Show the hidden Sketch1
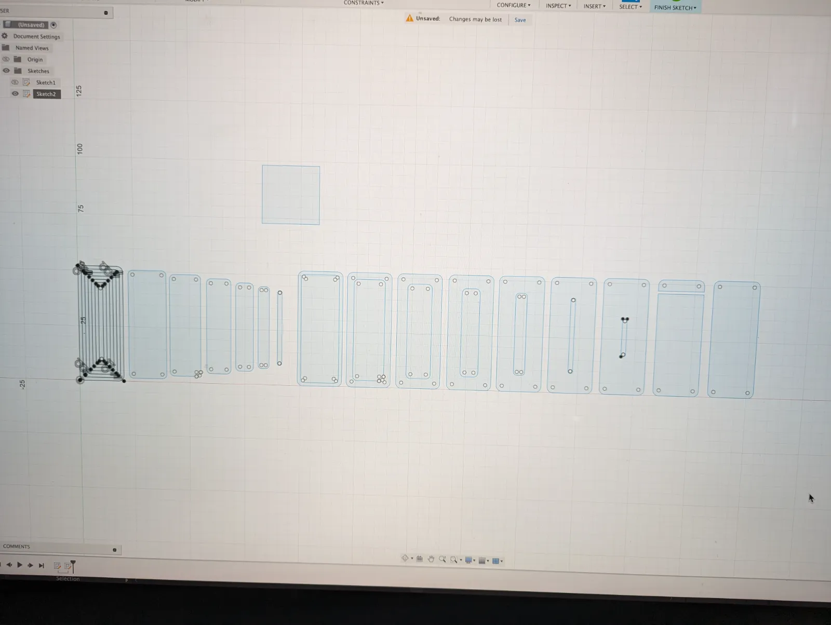Viewport: 831px width, 625px height. [15, 82]
